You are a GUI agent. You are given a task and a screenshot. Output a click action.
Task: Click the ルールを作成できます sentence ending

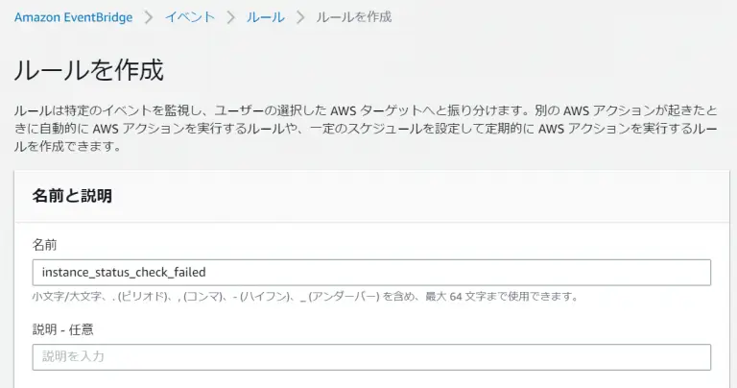[68, 146]
